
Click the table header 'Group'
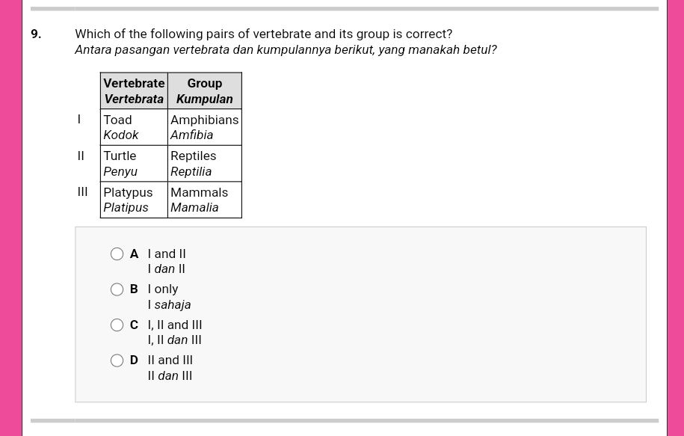(204, 83)
